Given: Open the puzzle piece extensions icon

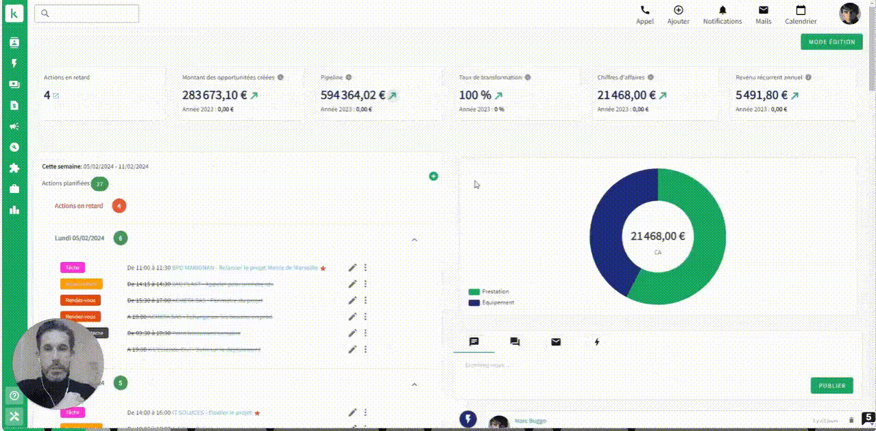Looking at the screenshot, I should [14, 168].
